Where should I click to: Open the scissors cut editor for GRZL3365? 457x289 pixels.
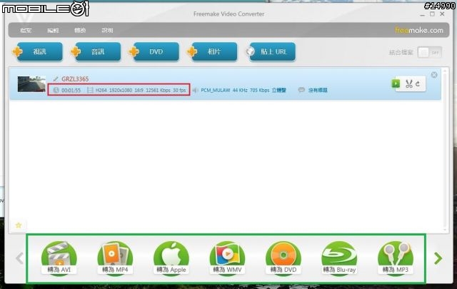(409, 84)
